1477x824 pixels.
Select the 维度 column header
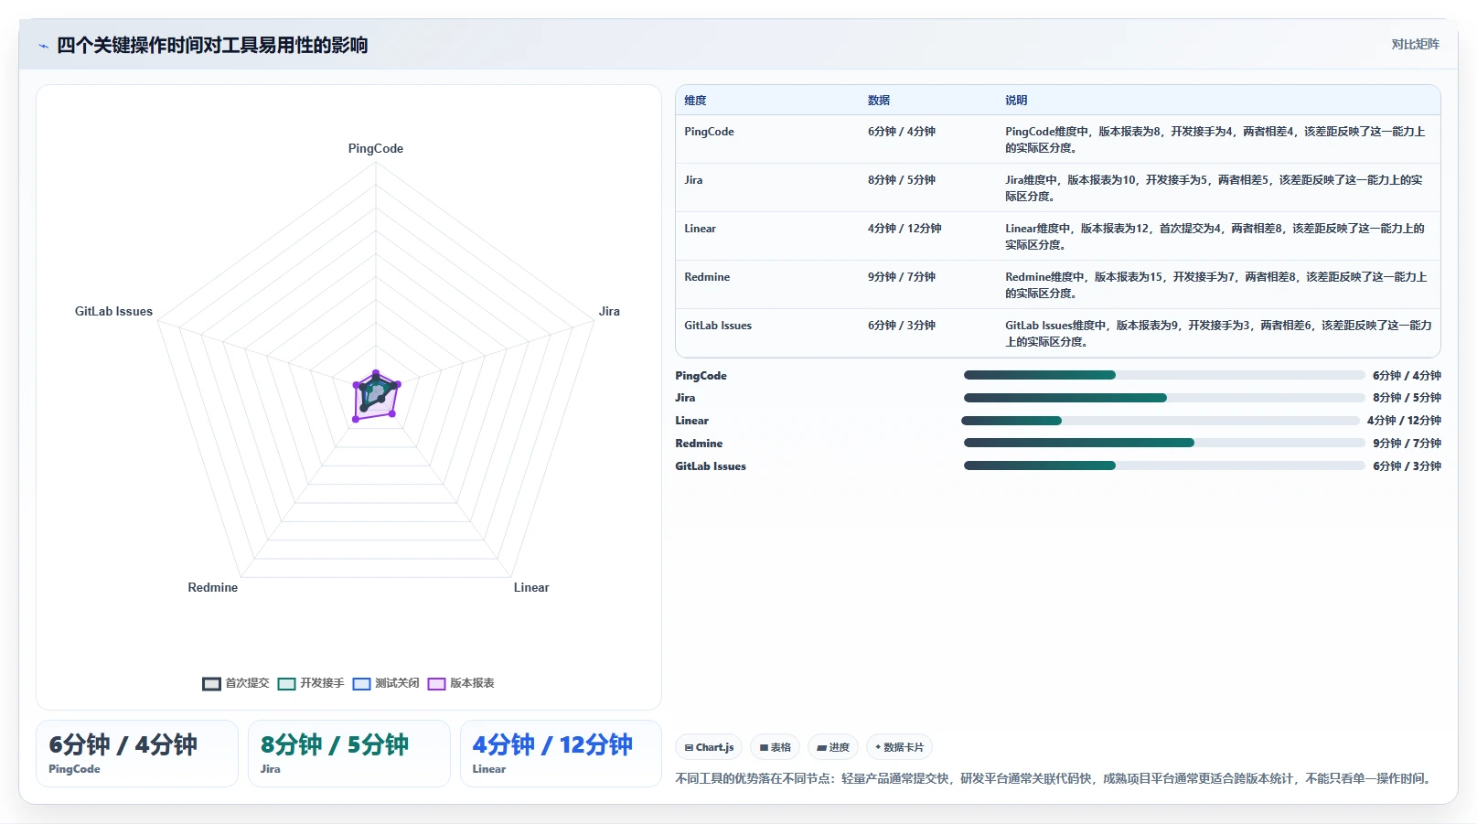pos(695,101)
